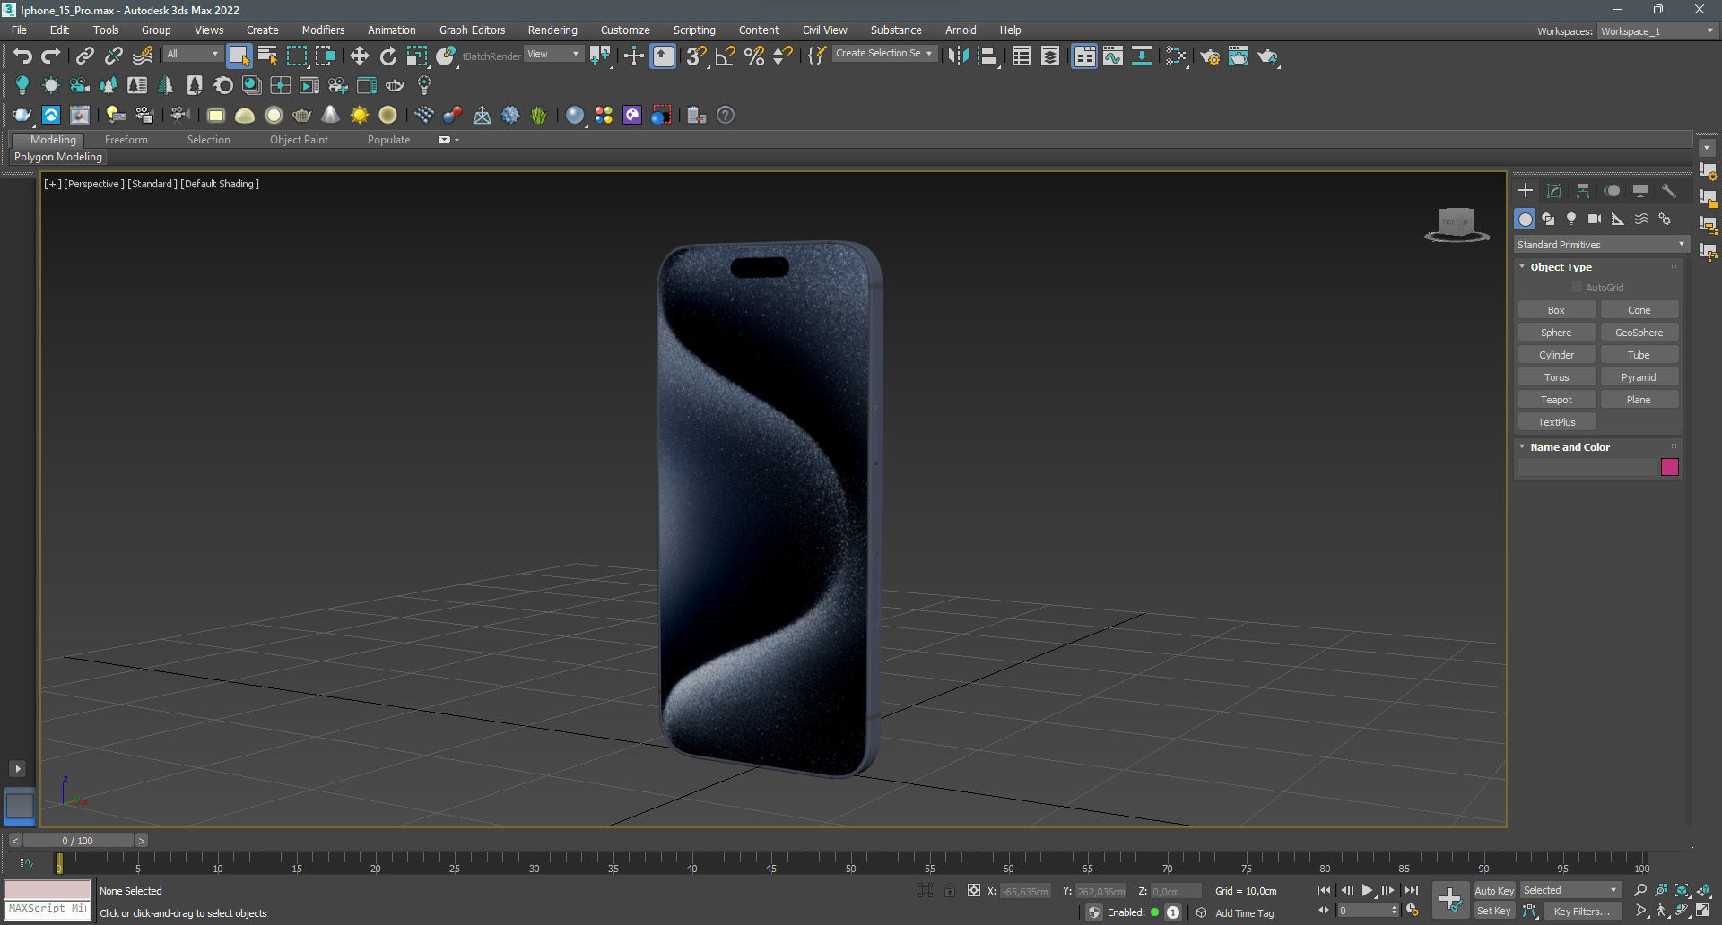The image size is (1722, 925).
Task: Click the GeoSphere button
Action: [x=1639, y=333]
